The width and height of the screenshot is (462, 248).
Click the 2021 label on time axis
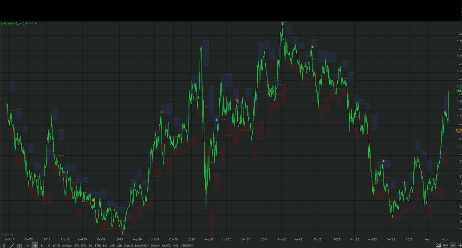click(264, 239)
